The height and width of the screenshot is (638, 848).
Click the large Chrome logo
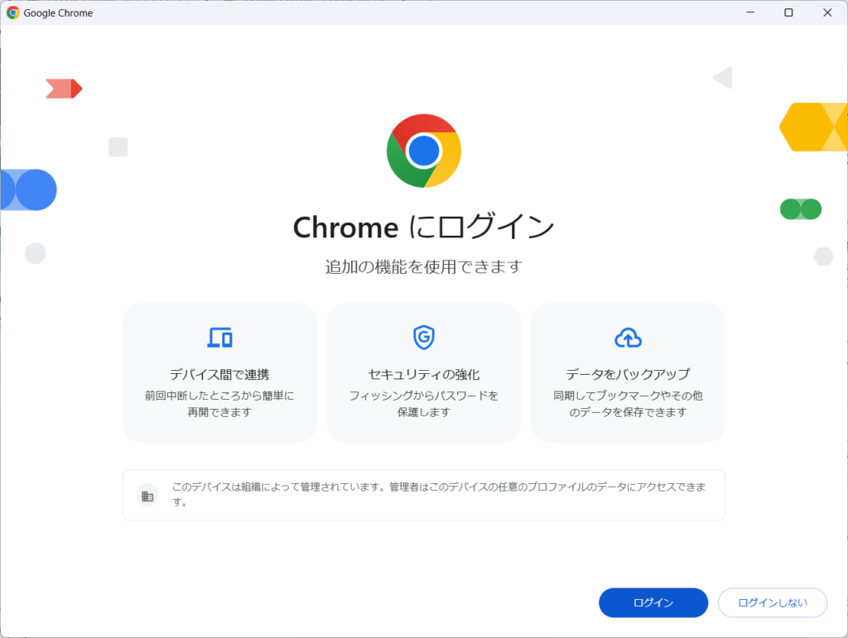click(x=424, y=151)
